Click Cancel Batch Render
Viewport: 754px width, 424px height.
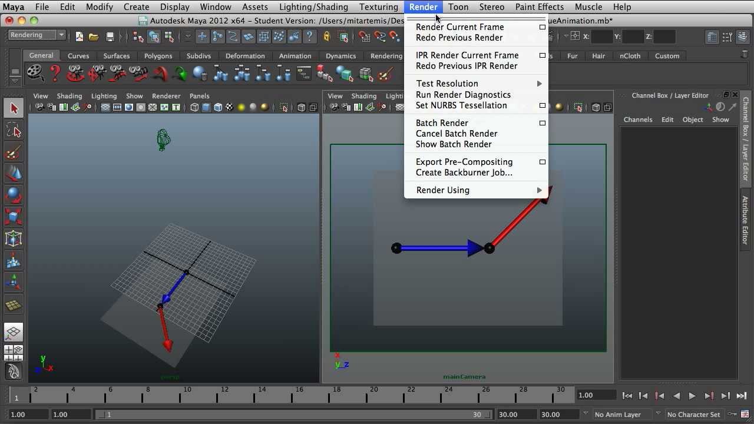[457, 134]
